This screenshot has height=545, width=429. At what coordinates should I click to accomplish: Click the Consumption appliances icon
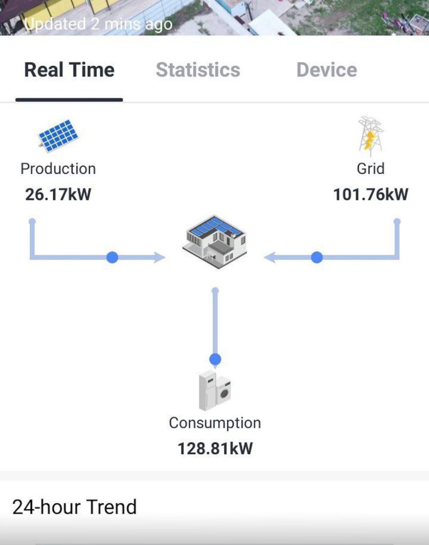215,390
